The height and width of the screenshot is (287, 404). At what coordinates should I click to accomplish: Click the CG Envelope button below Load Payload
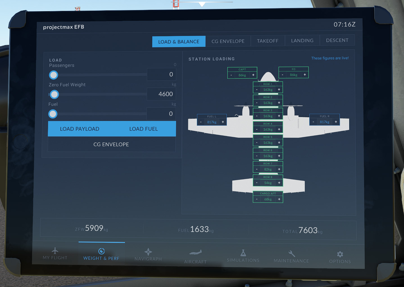coord(111,144)
